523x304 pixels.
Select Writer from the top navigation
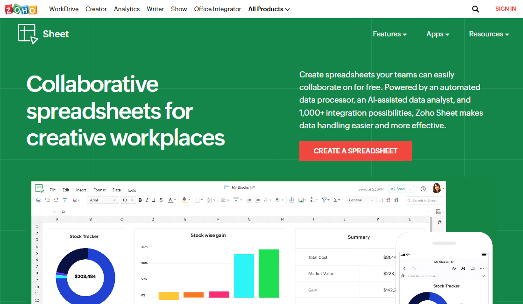(155, 9)
